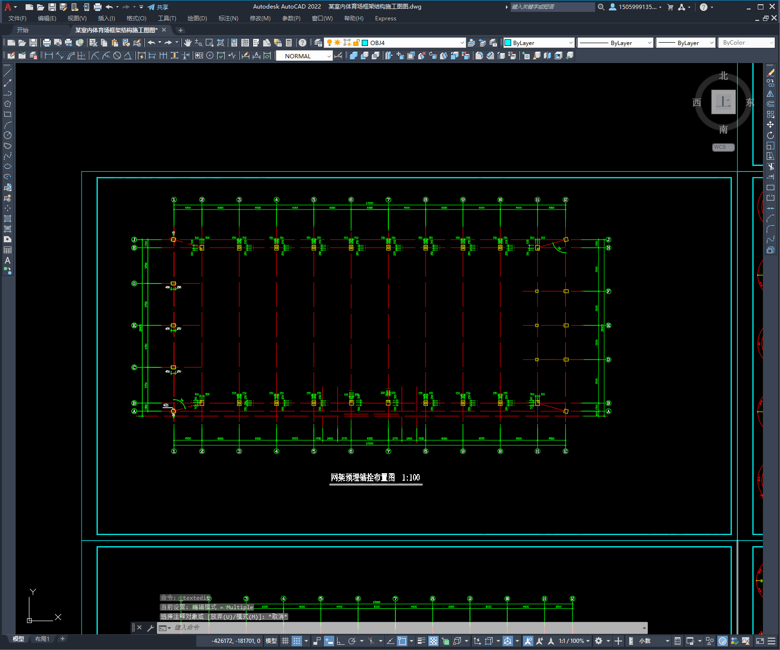The height and width of the screenshot is (650, 780).
Task: Choose the Circle draw tool
Action: pyautogui.click(x=8, y=135)
